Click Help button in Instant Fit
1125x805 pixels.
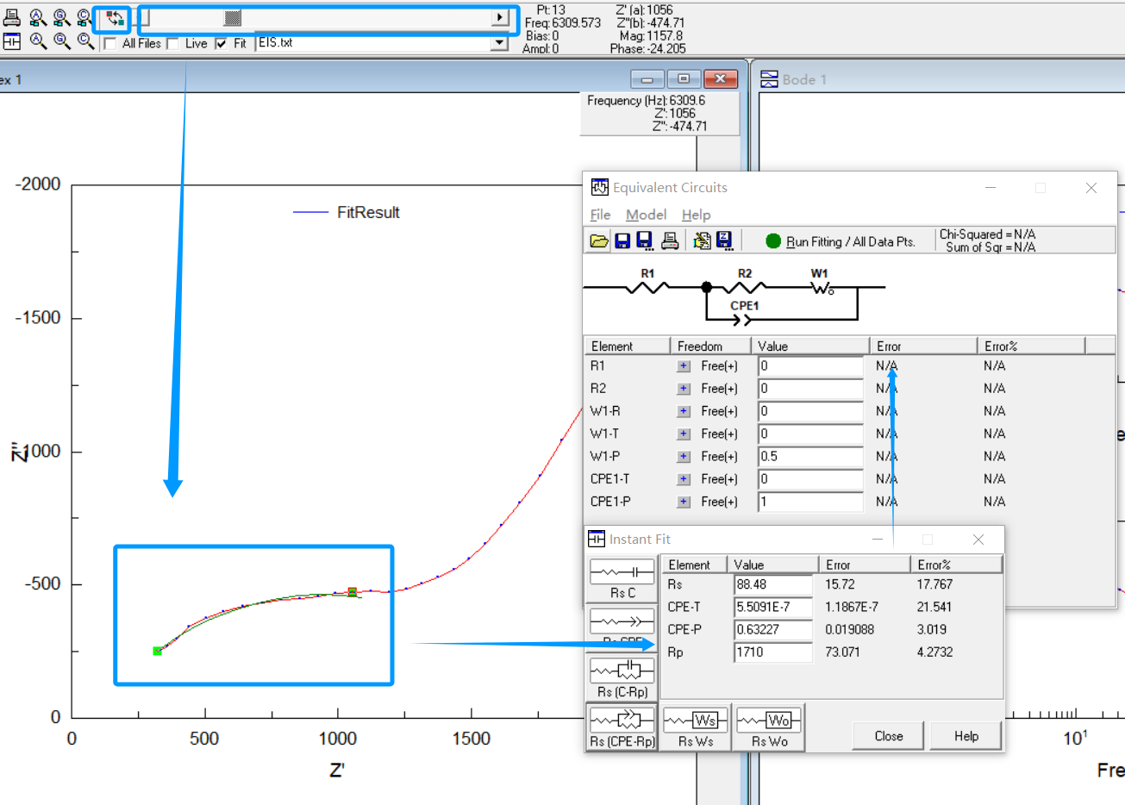[966, 736]
